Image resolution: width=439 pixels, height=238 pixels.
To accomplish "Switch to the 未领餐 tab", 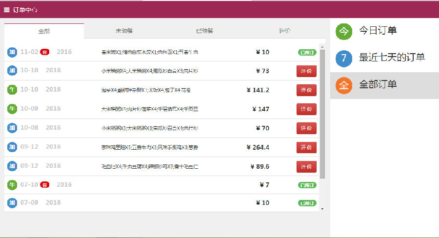I will point(124,31).
